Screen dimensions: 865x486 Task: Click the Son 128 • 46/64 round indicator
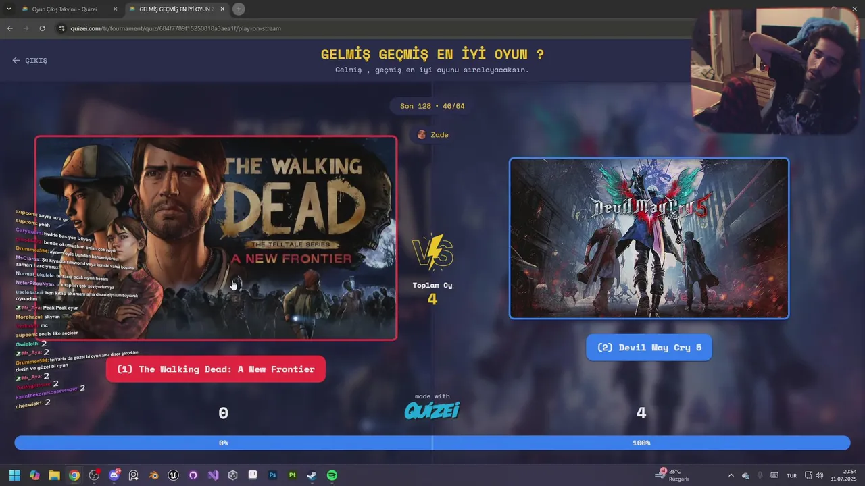(x=432, y=106)
